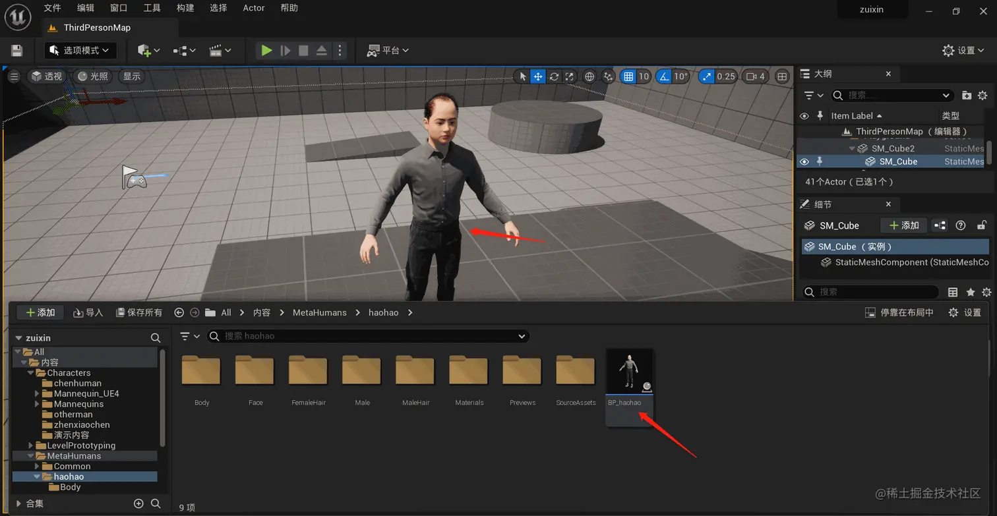This screenshot has height=516, width=997.
Task: Expand the Mannequin_UE4 folder in tree
Action: pos(38,393)
